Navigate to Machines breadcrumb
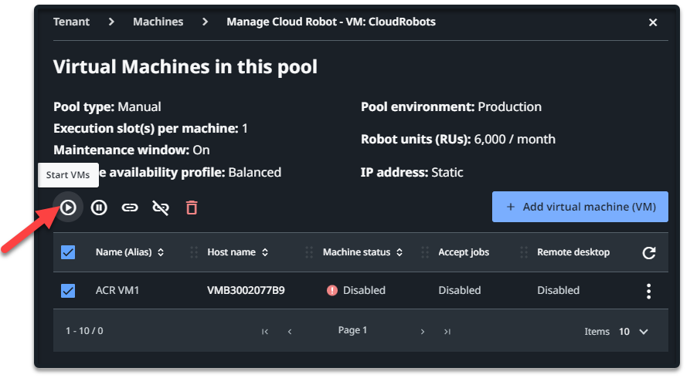 tap(158, 22)
